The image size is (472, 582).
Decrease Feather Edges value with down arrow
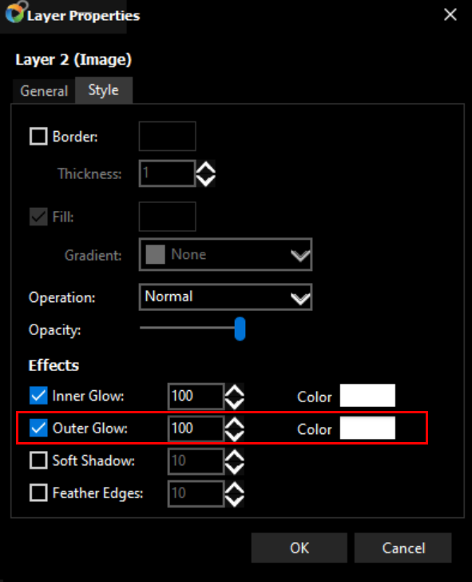point(234,500)
